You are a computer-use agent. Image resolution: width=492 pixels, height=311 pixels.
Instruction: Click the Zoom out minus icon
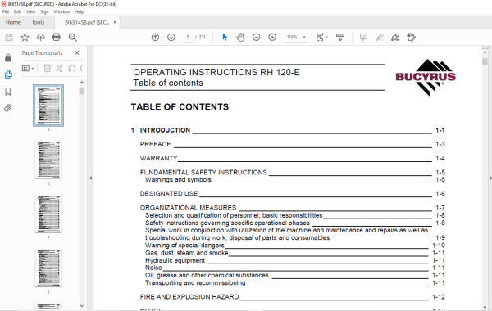[257, 38]
